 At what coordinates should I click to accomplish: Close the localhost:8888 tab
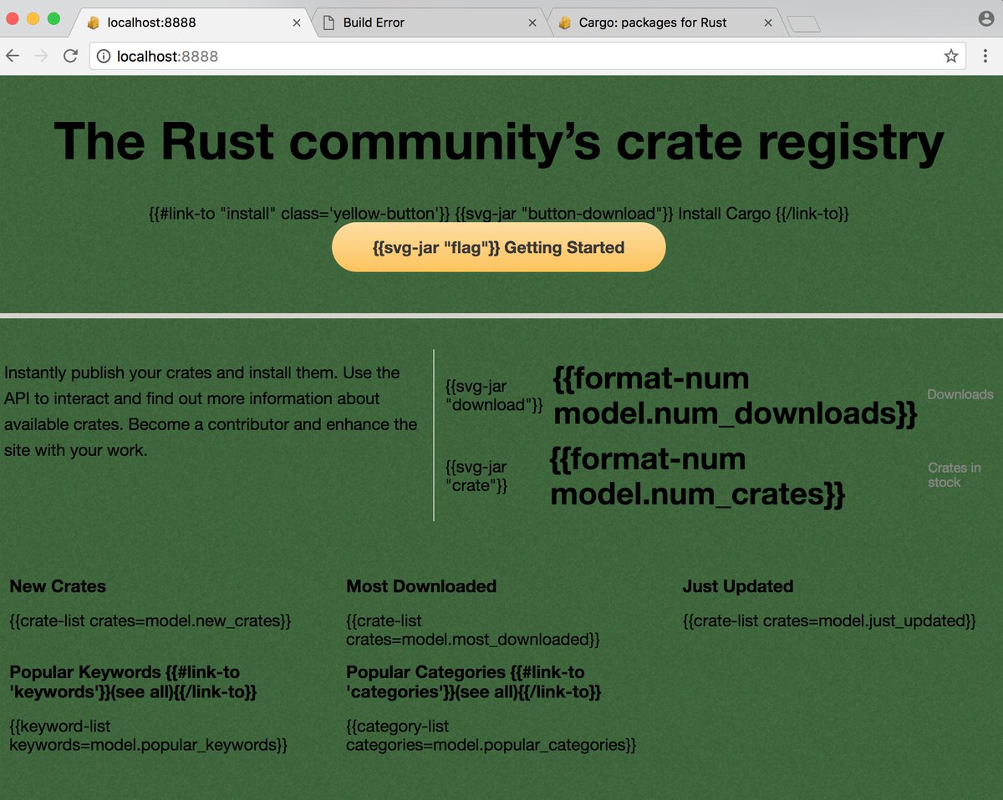(297, 23)
